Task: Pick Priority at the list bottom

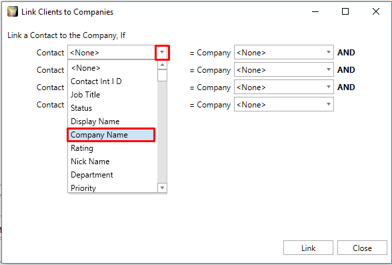Action: point(113,188)
